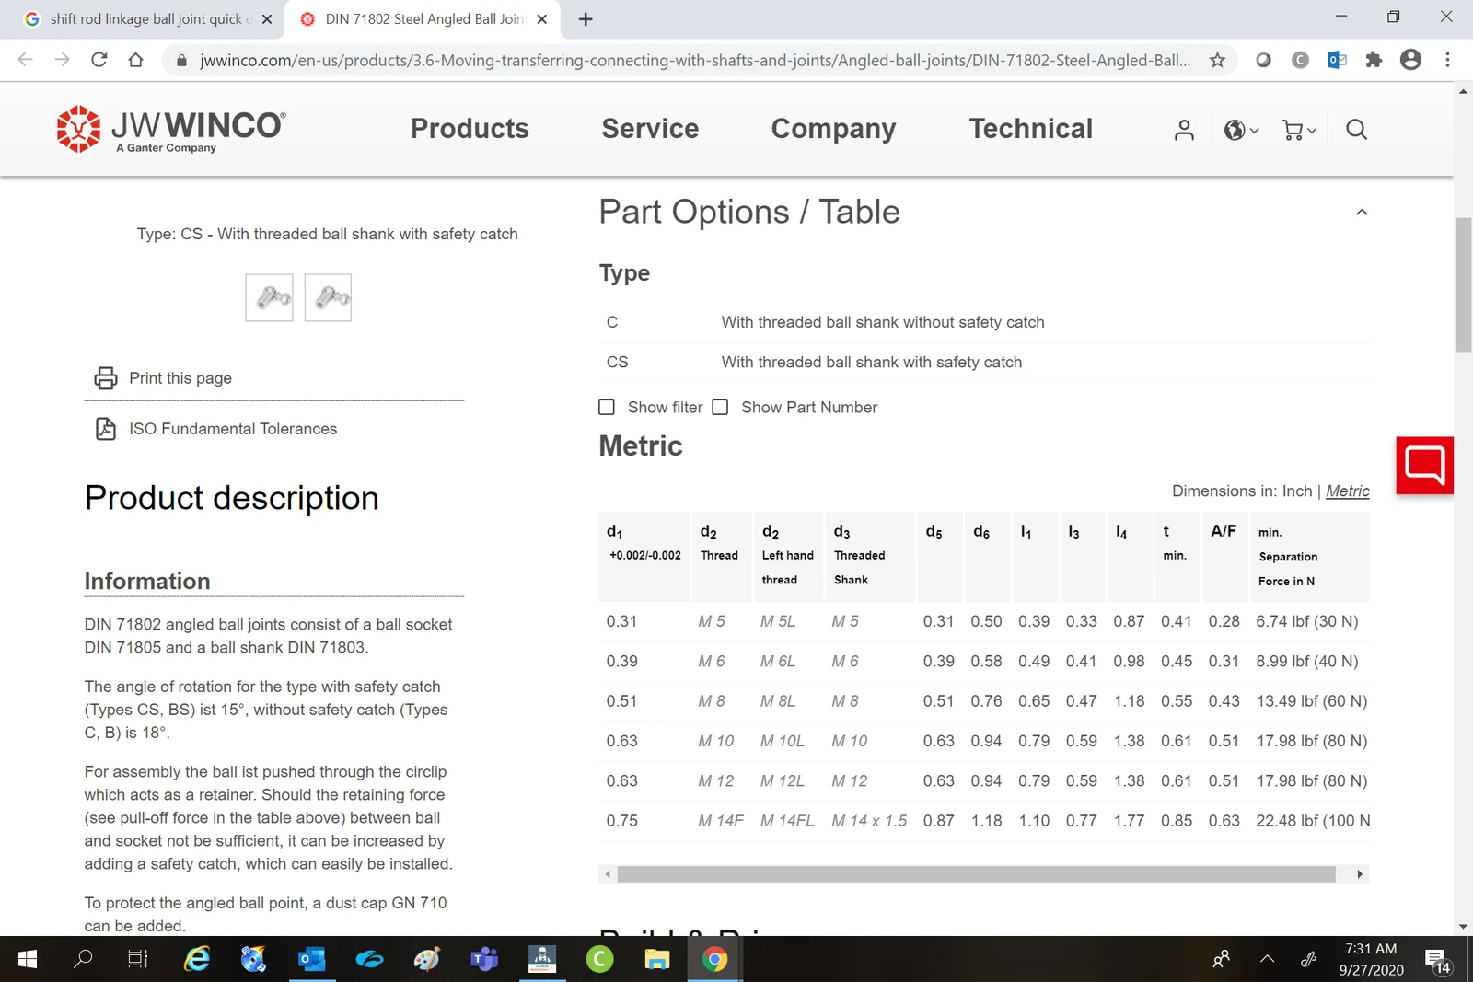
Task: Open the Technical menu
Action: click(x=1030, y=129)
